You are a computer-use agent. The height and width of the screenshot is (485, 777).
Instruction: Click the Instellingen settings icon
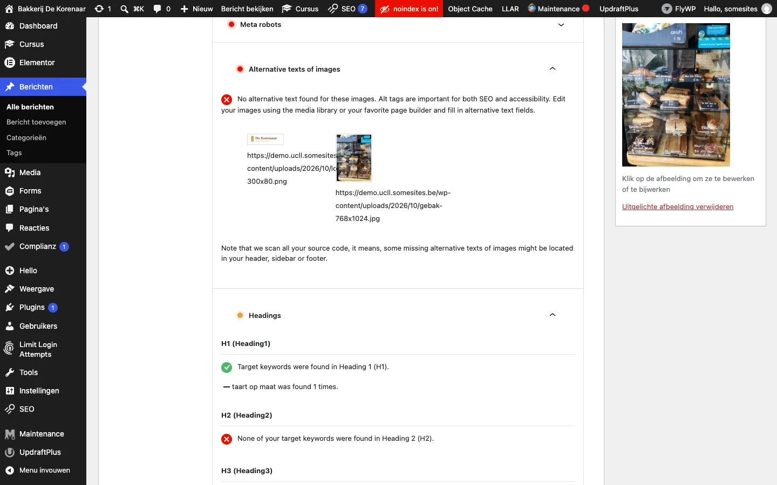point(10,391)
